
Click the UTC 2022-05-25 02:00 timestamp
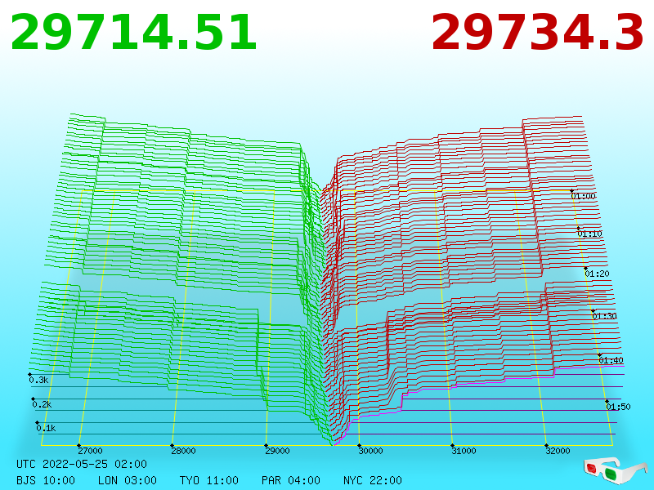click(82, 464)
